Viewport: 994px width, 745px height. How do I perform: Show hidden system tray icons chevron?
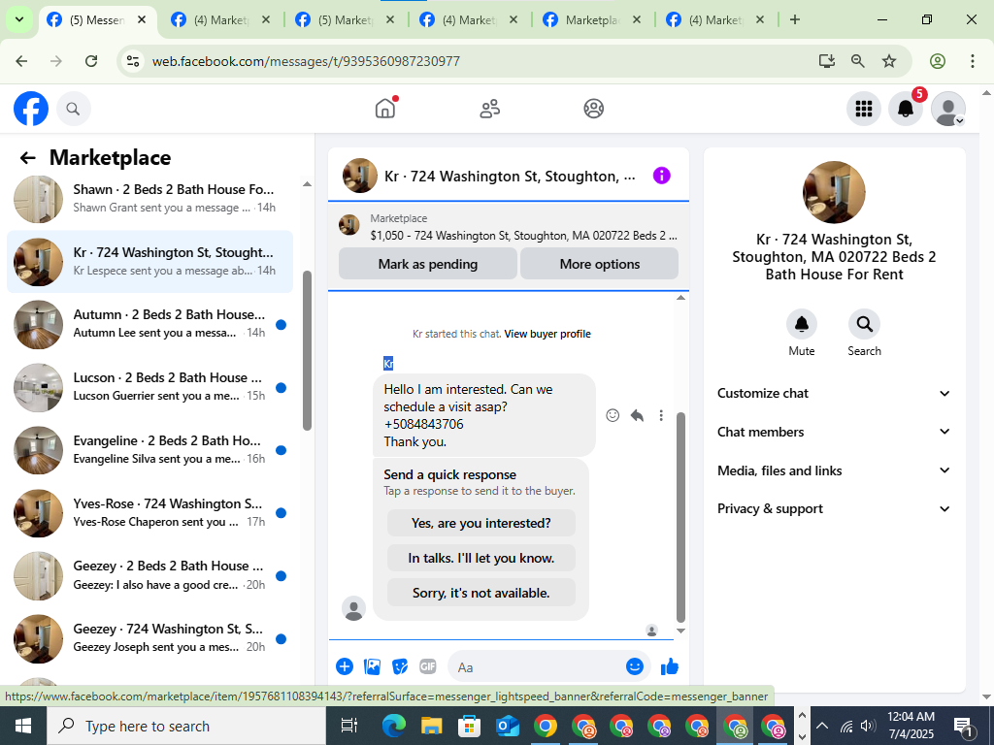click(821, 726)
